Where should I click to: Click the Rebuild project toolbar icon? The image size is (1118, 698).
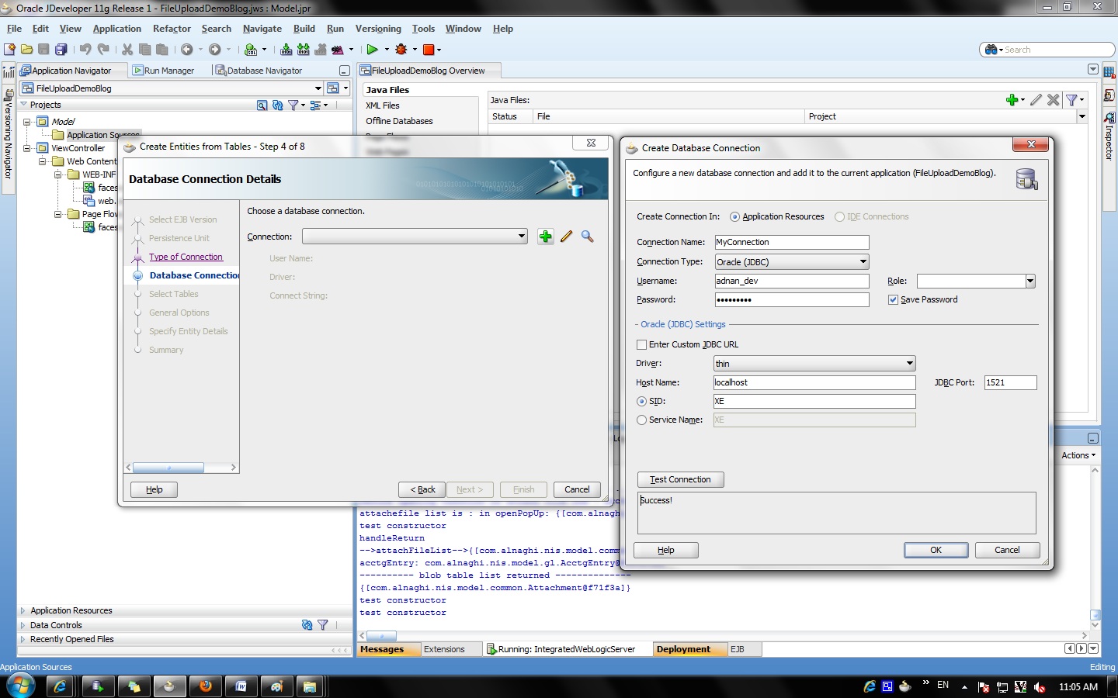(304, 49)
